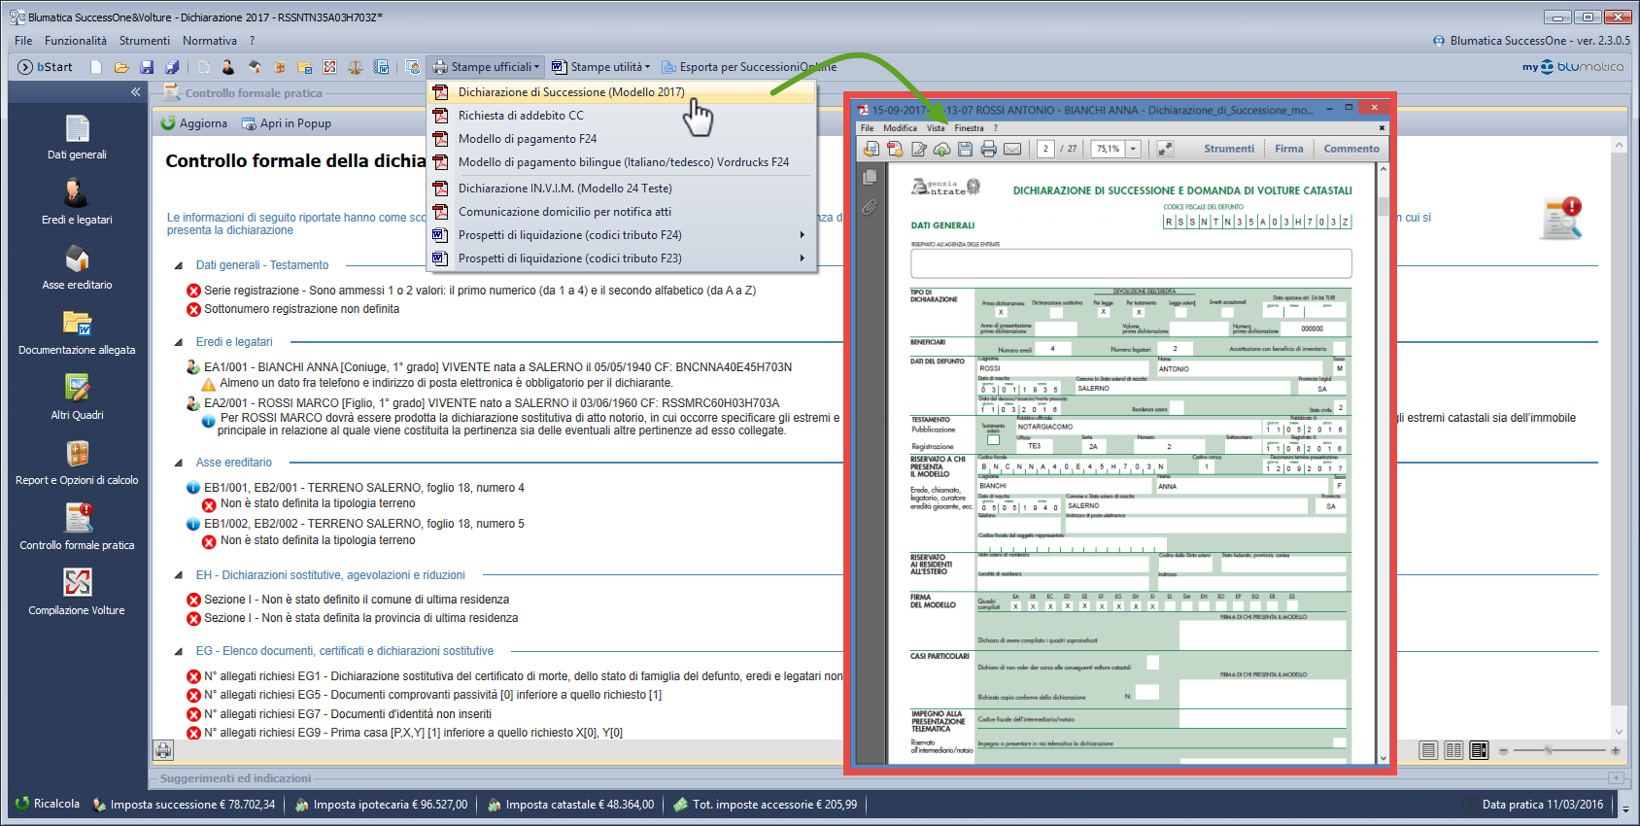
Task: Select Comunicazione domicilio per notifica atti
Action: 622,212
